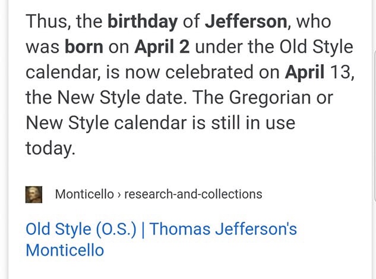Viewport: 376px width, 279px height.
Task: Click the bold word "born" in the snippet
Action: [84, 46]
